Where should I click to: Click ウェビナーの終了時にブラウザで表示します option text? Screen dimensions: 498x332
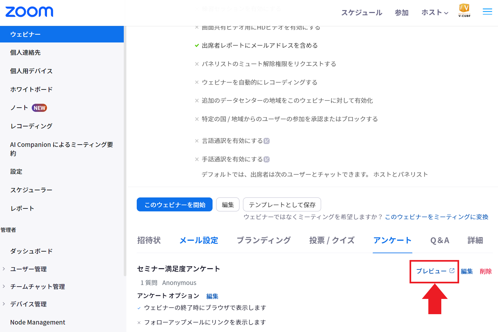[x=205, y=308]
